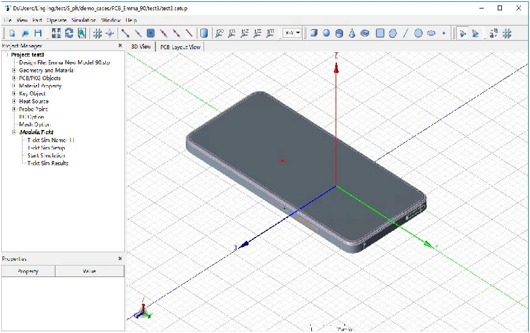Select the box primitive tool
The height and width of the screenshot is (333, 530).
(314, 33)
